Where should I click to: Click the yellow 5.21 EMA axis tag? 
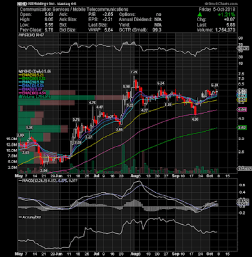[242, 100]
